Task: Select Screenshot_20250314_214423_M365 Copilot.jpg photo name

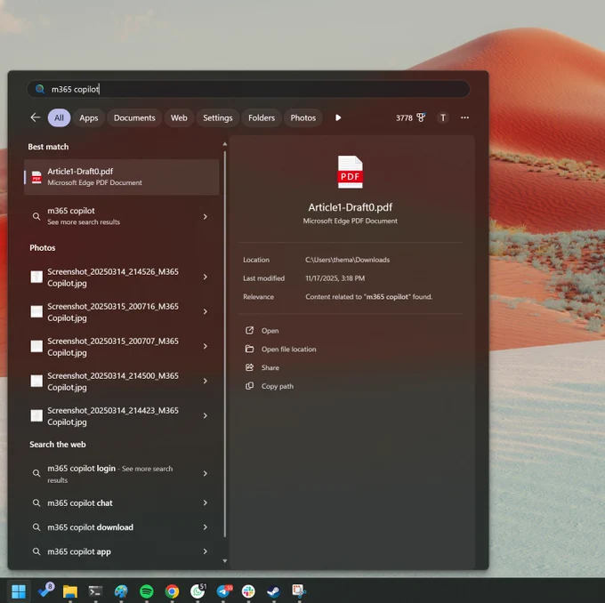Action: pos(113,416)
